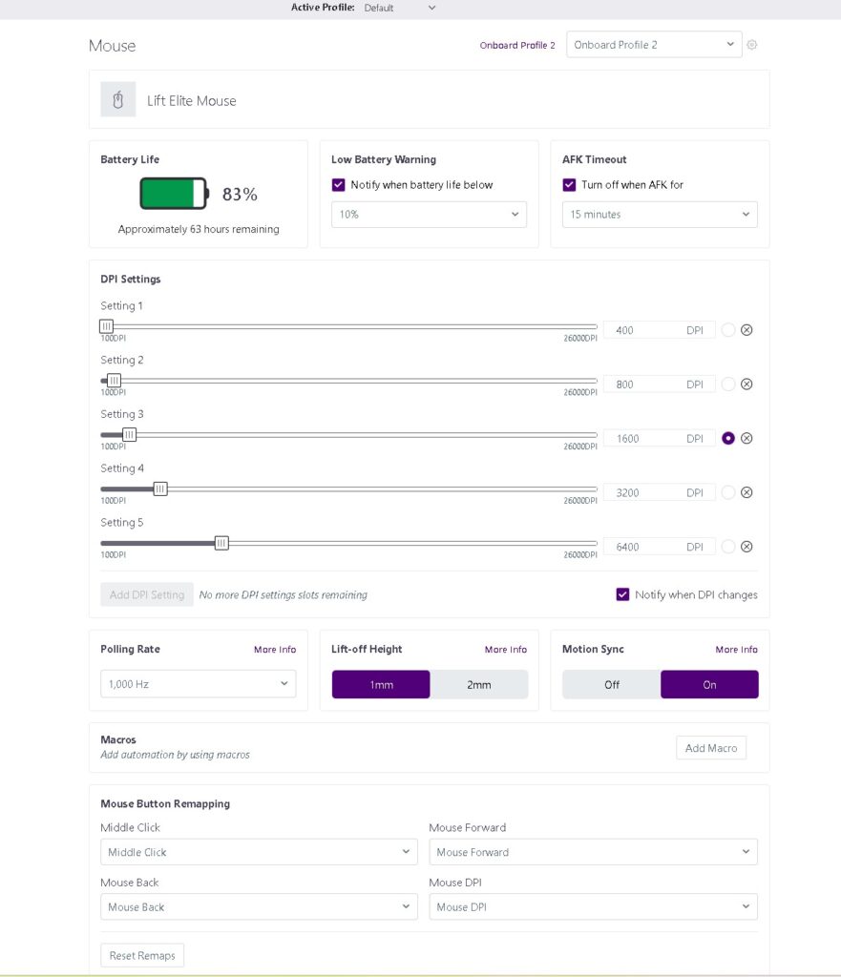This screenshot has height=977, width=841.
Task: Click the 6400 DPI value field
Action: (659, 547)
